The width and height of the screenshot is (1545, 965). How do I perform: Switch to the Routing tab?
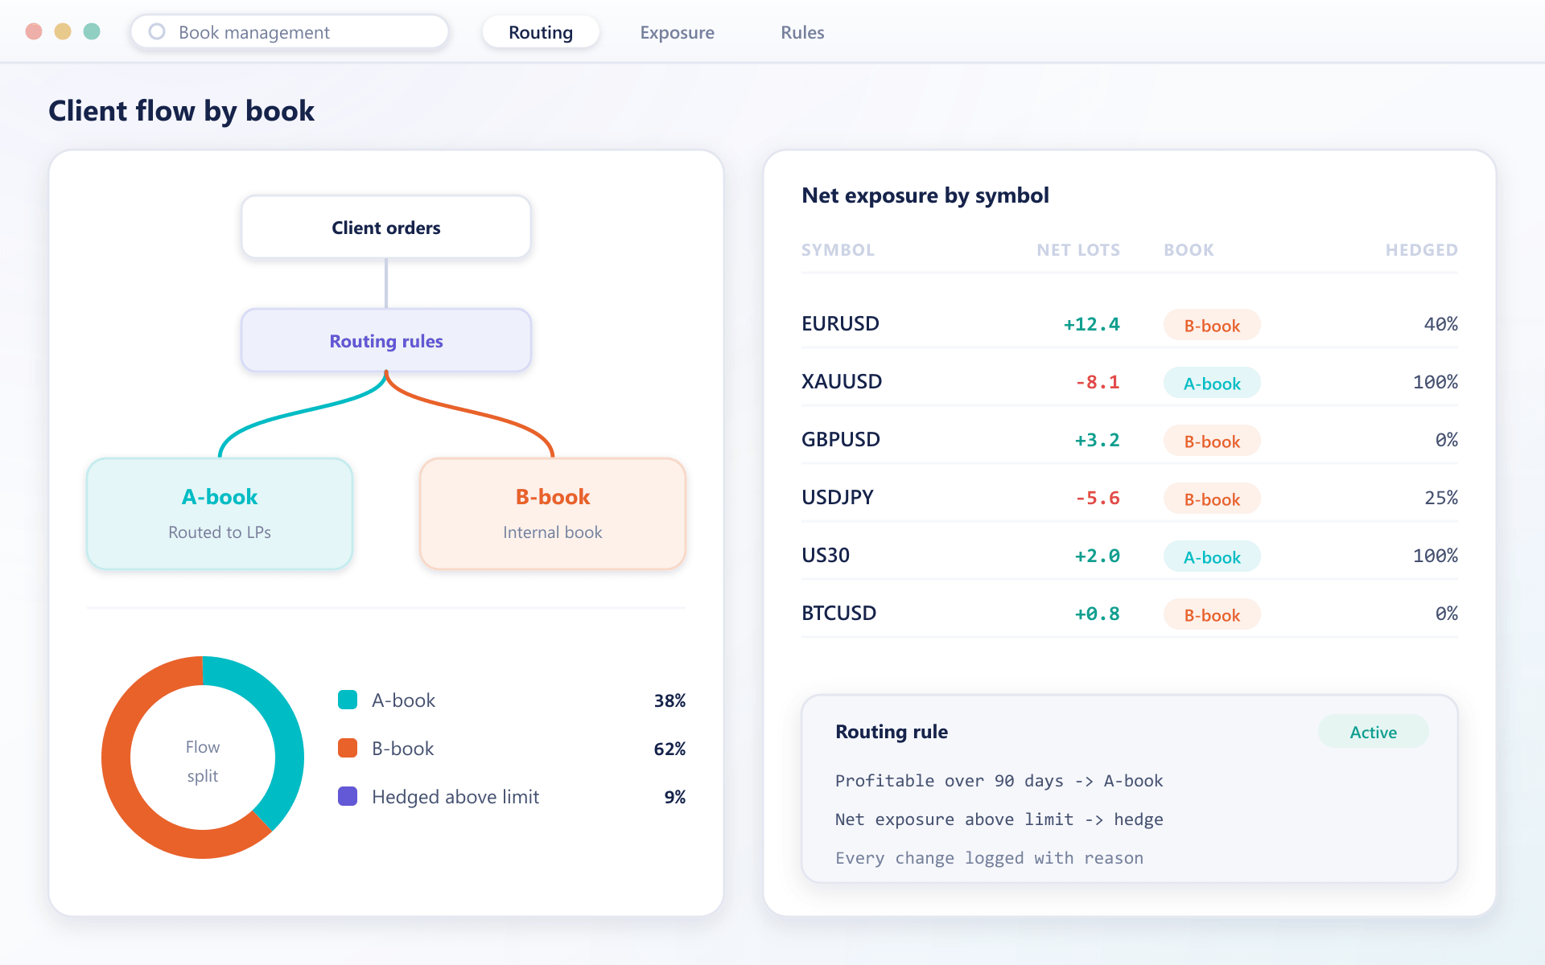tap(541, 32)
